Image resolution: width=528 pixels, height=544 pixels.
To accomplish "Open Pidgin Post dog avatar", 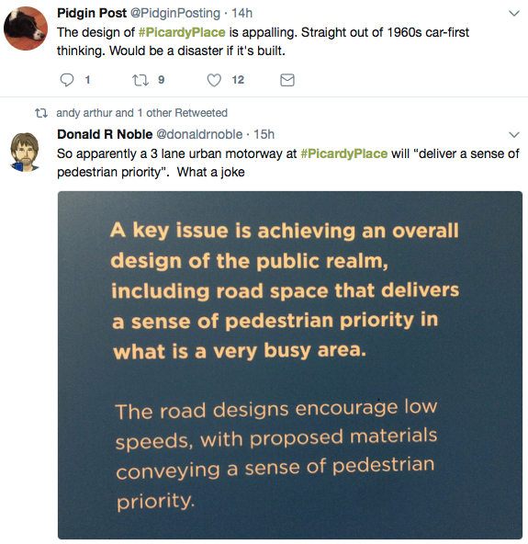I will pyautogui.click(x=26, y=28).
